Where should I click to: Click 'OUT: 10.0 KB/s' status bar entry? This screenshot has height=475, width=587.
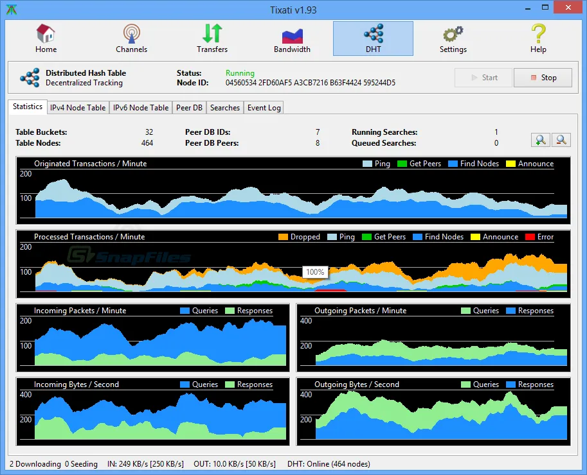click(x=235, y=464)
